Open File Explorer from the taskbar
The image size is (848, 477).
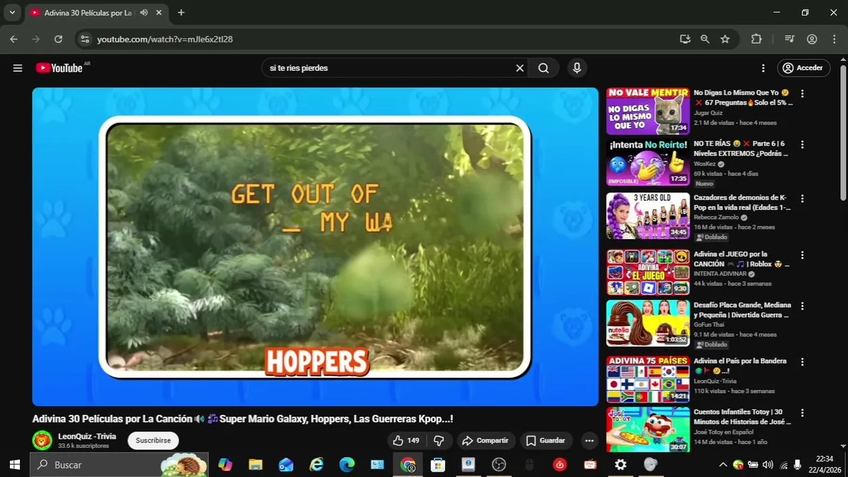pyautogui.click(x=255, y=465)
